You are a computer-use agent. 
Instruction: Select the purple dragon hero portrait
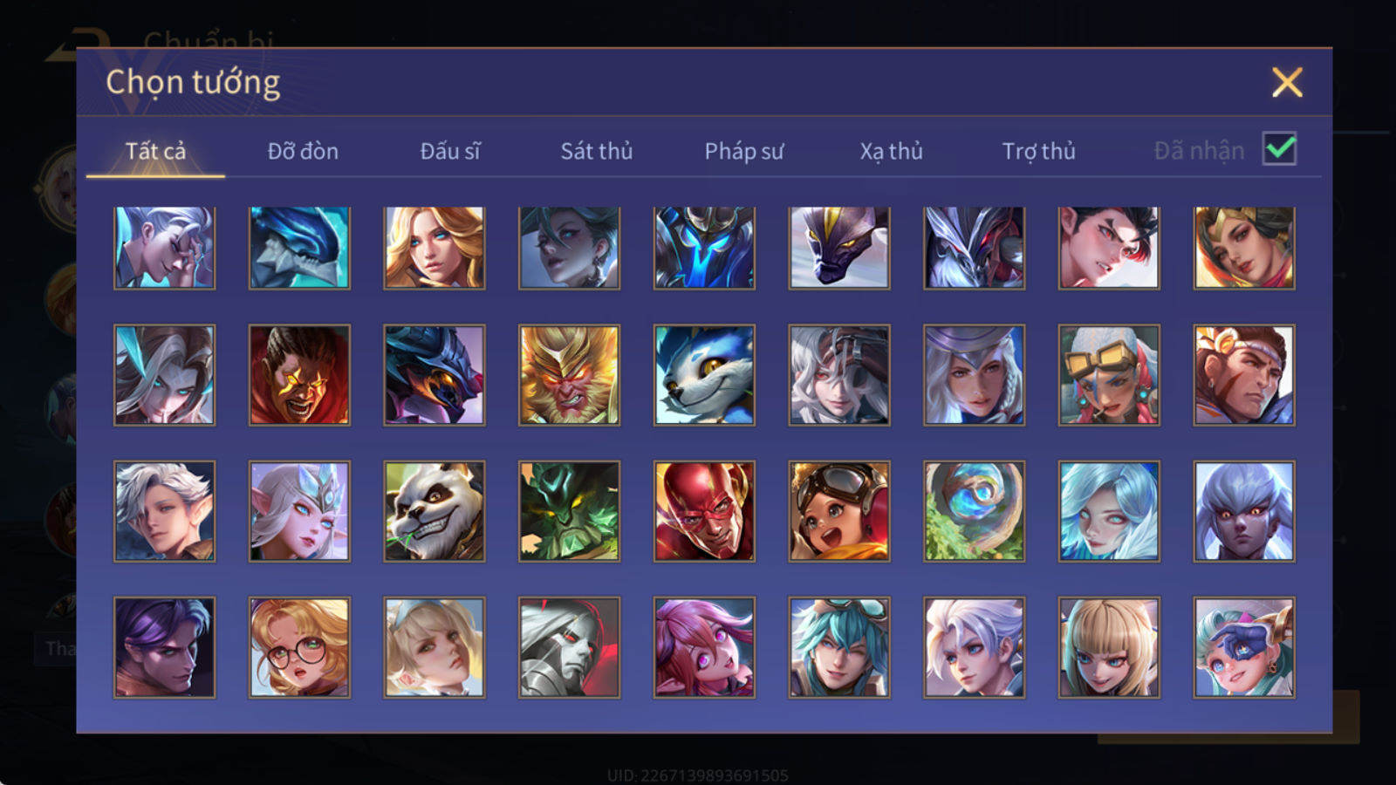(x=839, y=248)
